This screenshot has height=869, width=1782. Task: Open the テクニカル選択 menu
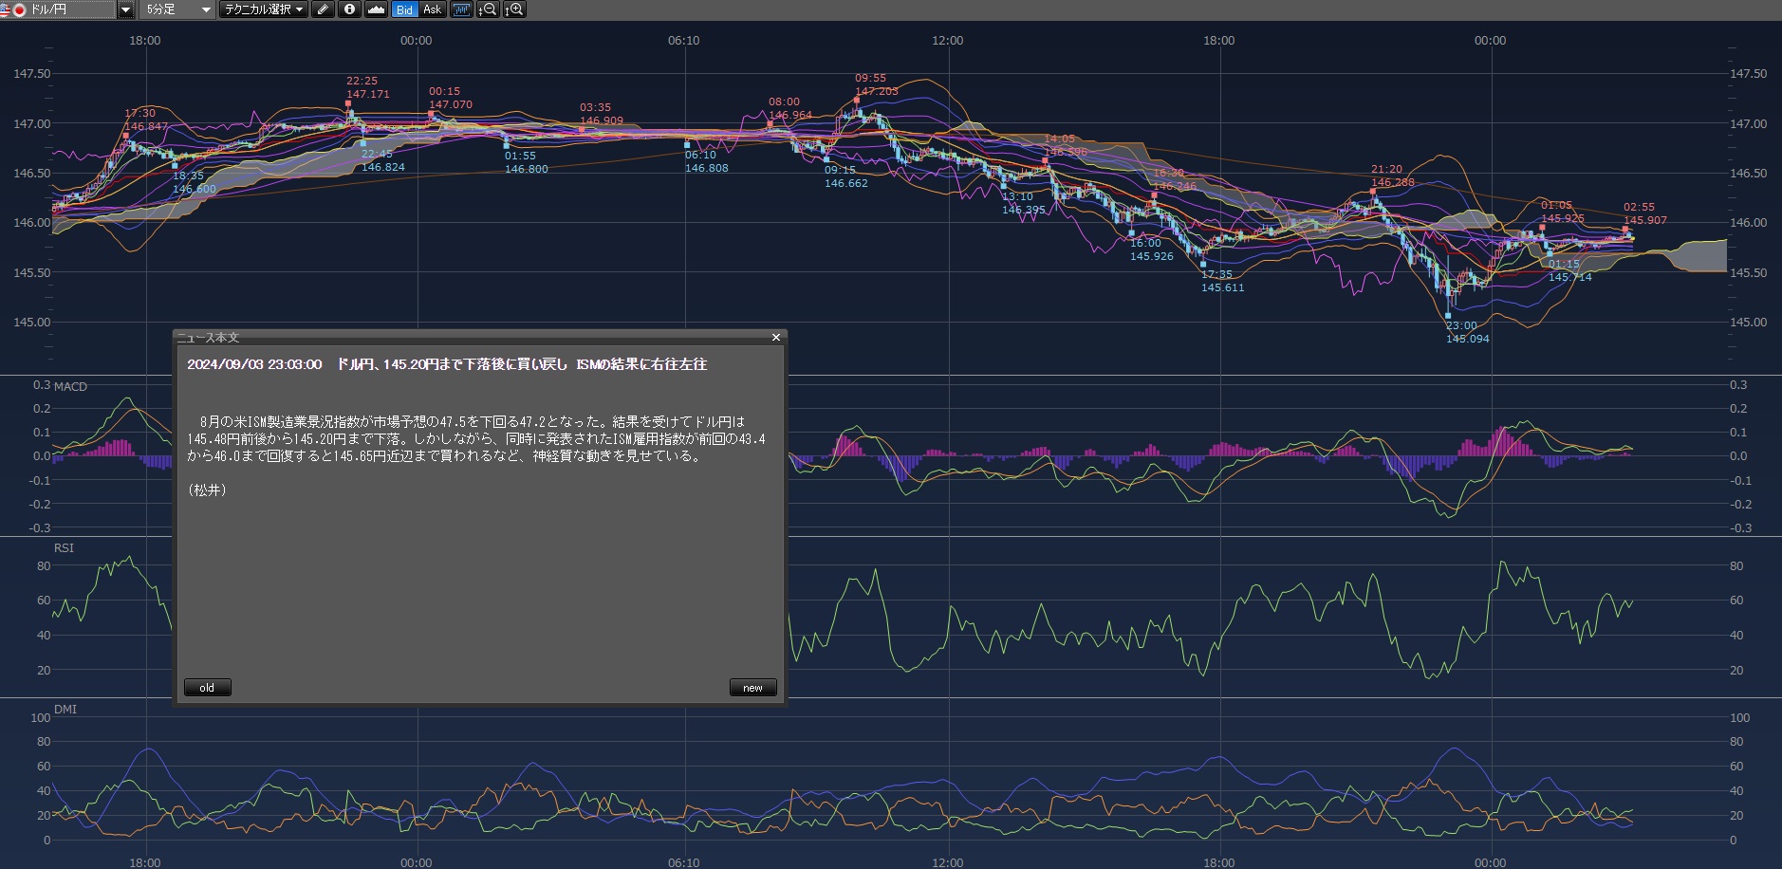[x=264, y=9]
